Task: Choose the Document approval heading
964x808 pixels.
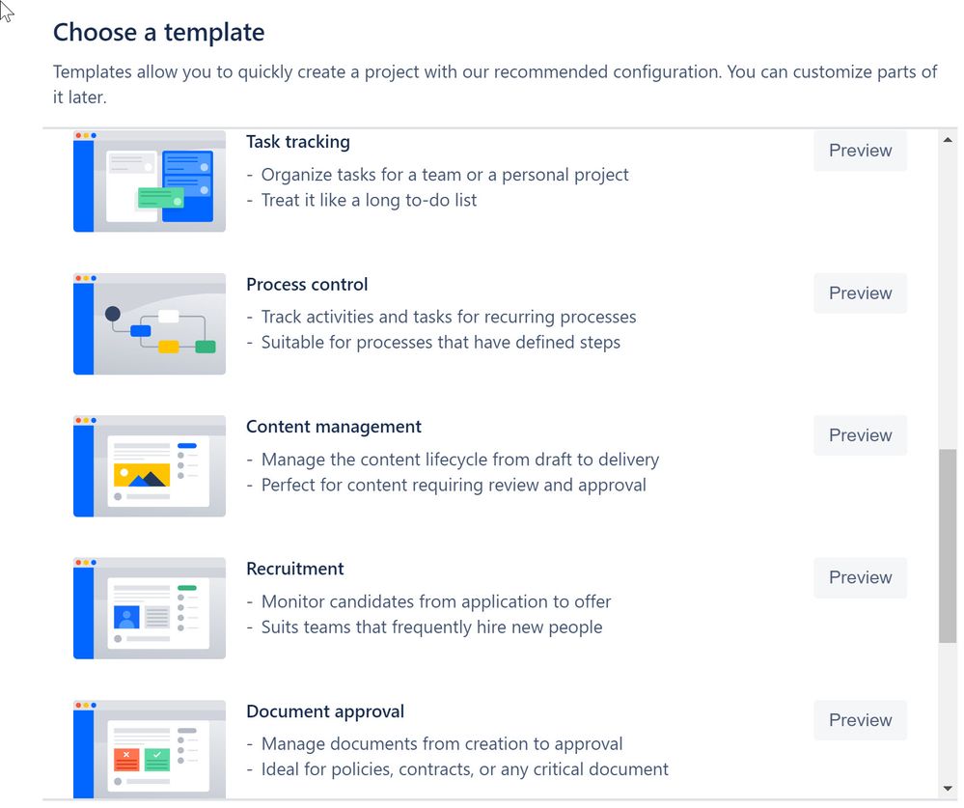Action: (x=325, y=711)
